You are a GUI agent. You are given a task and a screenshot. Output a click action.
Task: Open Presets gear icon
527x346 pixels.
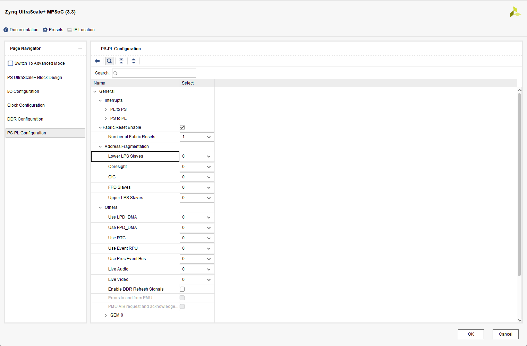coord(45,30)
